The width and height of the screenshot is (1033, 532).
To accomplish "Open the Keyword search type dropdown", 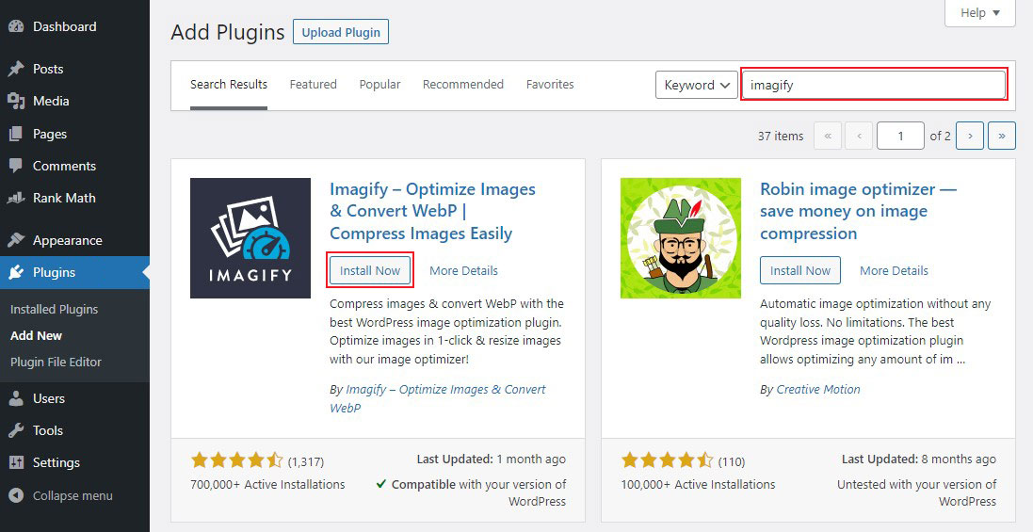I will (x=696, y=85).
